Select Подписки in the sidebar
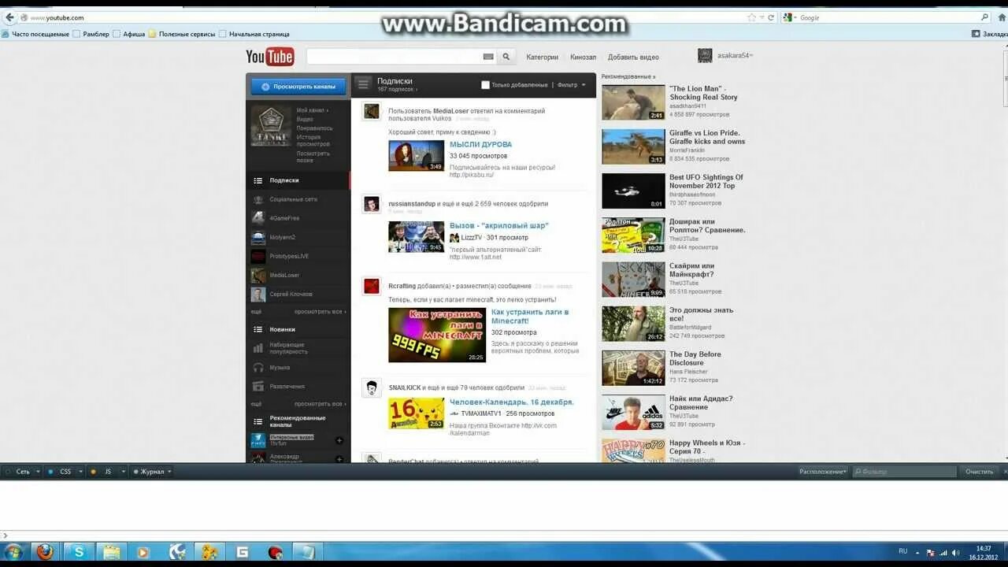Screen dimensions: 1008x567 click(298, 180)
